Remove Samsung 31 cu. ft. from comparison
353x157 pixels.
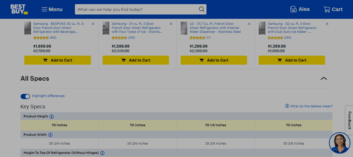171,24
